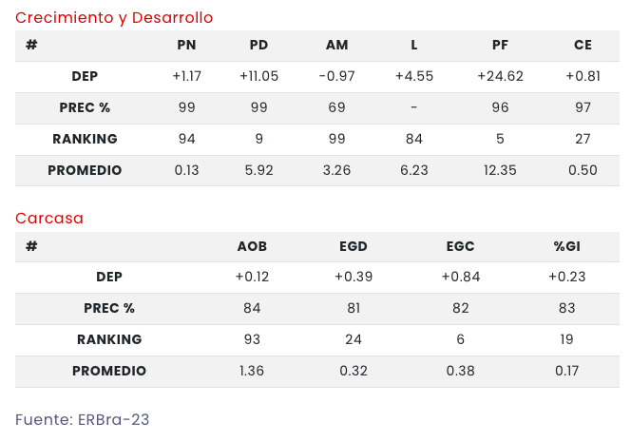This screenshot has height=442, width=631.
Task: Select the PN DEP value +1.17
Action: pyautogui.click(x=187, y=77)
